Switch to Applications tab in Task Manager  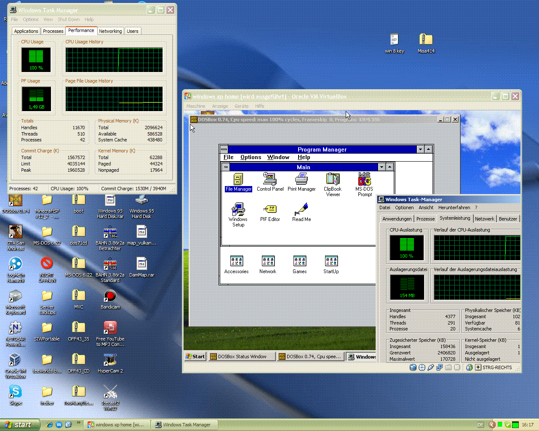26,31
